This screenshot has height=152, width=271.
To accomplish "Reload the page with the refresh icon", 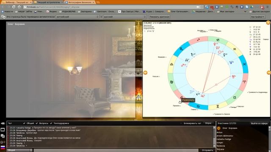I will [x=14, y=7].
